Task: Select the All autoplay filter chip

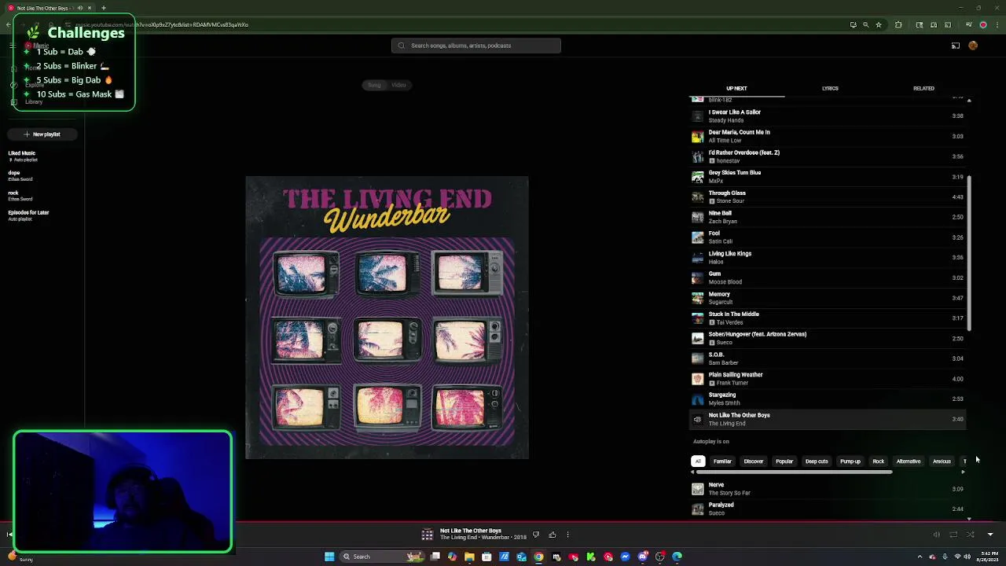Action: pos(698,461)
